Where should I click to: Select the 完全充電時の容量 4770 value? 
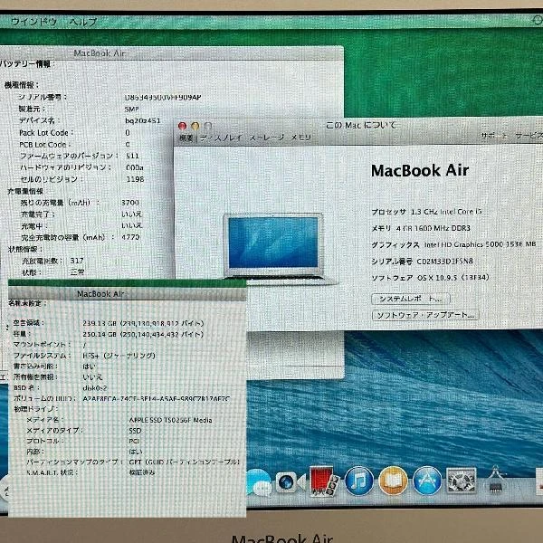(130, 237)
